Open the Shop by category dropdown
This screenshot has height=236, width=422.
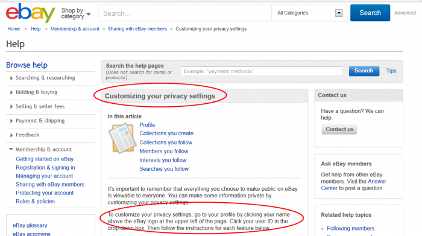click(x=75, y=13)
